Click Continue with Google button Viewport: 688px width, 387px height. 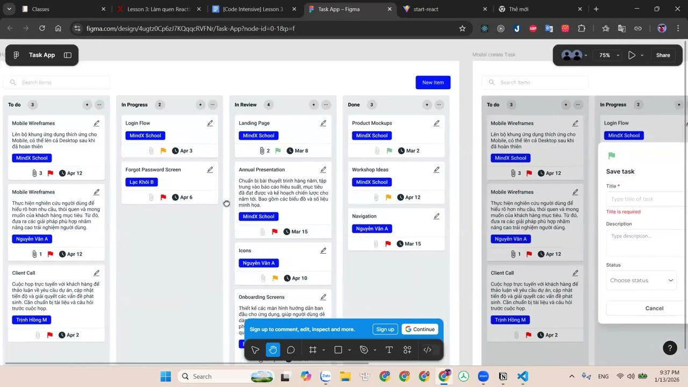[420, 329]
